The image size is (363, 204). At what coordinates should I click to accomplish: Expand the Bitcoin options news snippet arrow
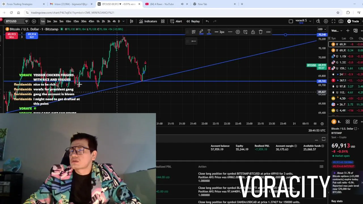coord(362,182)
